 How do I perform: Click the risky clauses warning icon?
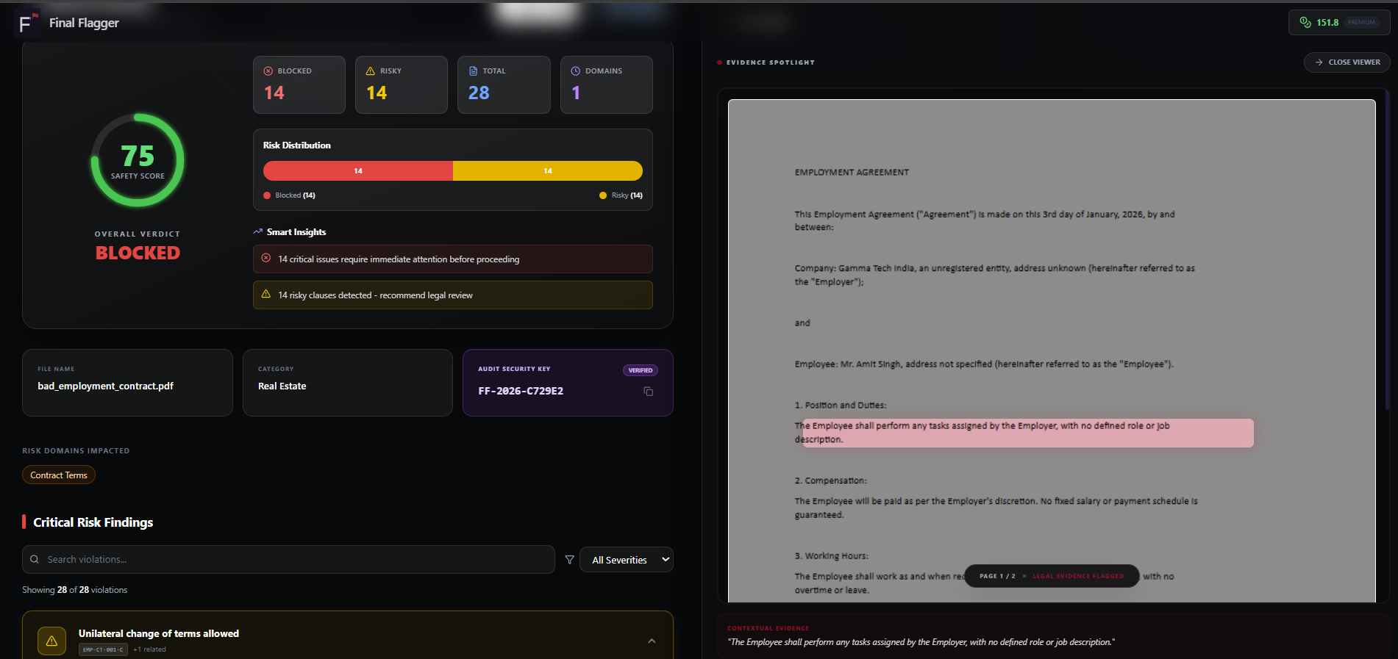click(x=266, y=294)
